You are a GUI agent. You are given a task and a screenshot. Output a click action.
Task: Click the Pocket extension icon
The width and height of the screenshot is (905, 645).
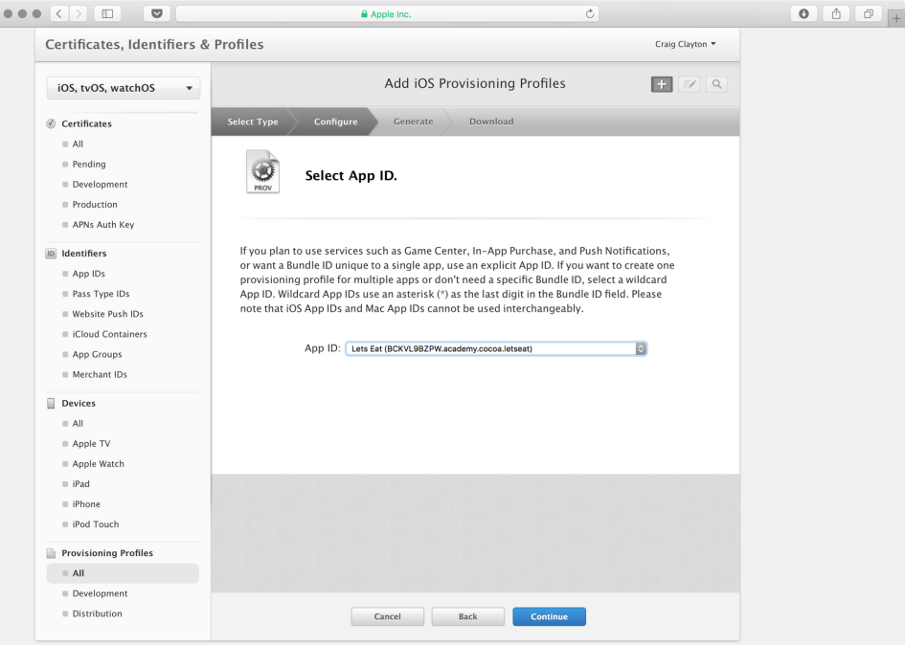pyautogui.click(x=156, y=13)
